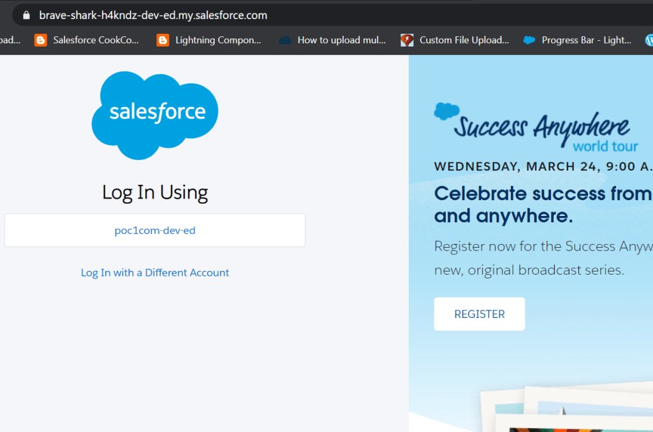
Task: Click the lock icon in the address bar
Action: (26, 15)
